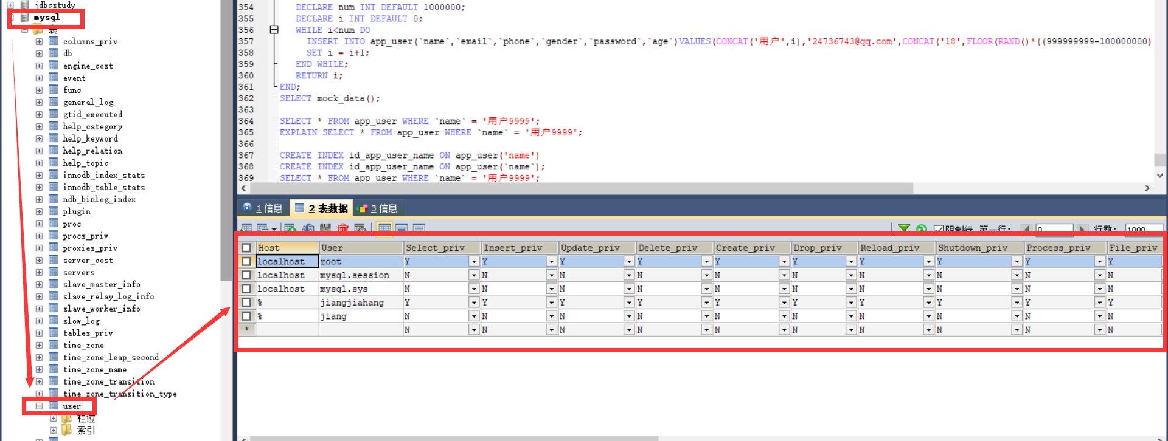This screenshot has height=441, width=1168.
Task: Click the SQL editor horizontal scrollbar right arrow
Action: tap(1147, 188)
